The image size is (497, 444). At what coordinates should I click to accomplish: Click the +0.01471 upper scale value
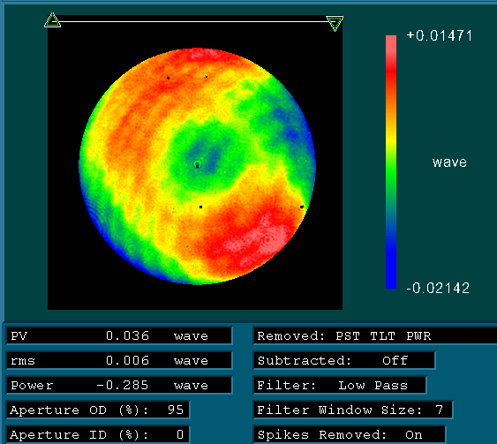(x=440, y=36)
